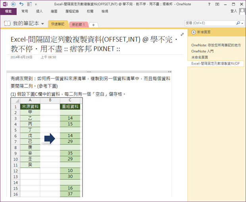The height and width of the screenshot is (202, 246).
Task: Open page 'OneNote: 存放您所有筆記的地方'
Action: click(216, 45)
